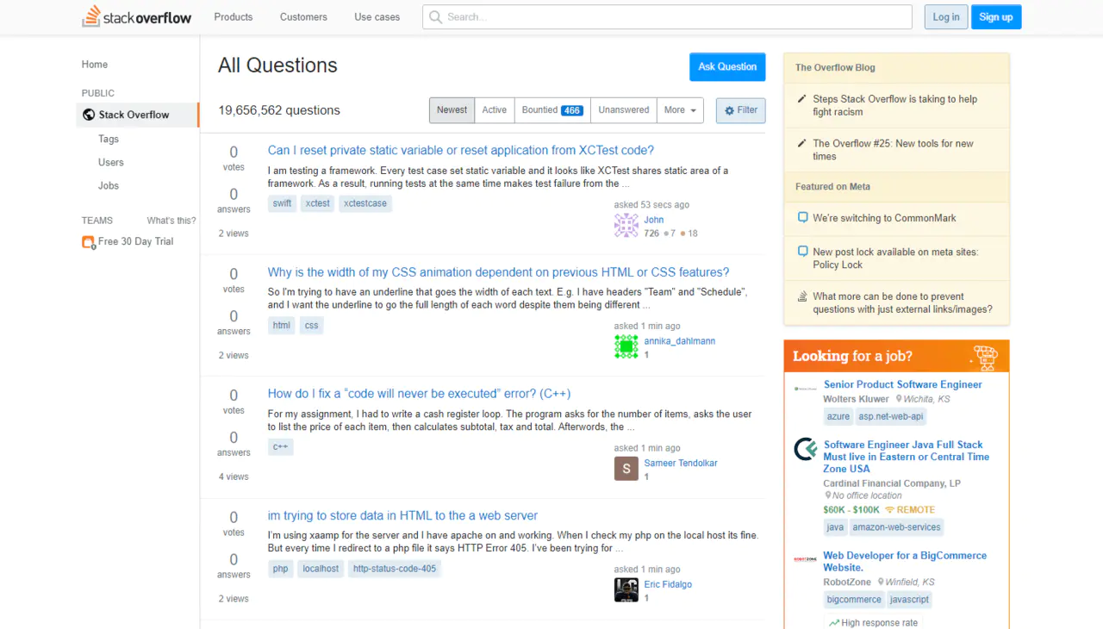Screen dimensions: 1103x629
Task: Click the xctest tag
Action: [x=317, y=203]
